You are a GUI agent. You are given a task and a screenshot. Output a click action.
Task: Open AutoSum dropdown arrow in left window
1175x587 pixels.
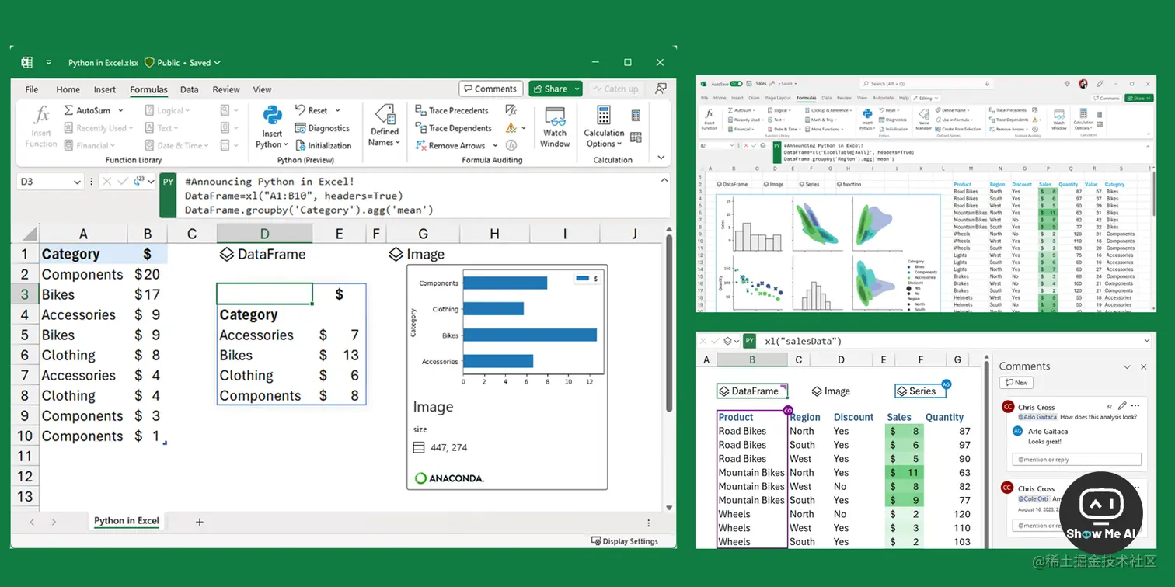120,111
